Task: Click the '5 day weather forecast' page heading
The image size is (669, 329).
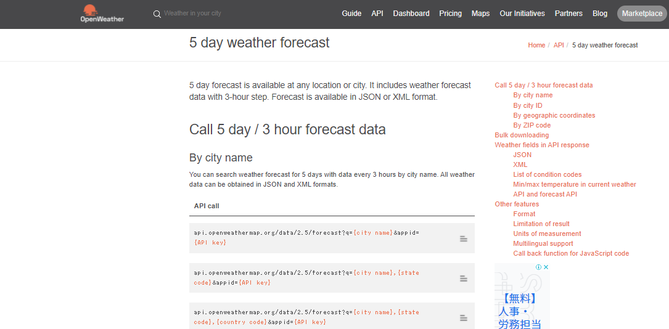Action: 260,43
